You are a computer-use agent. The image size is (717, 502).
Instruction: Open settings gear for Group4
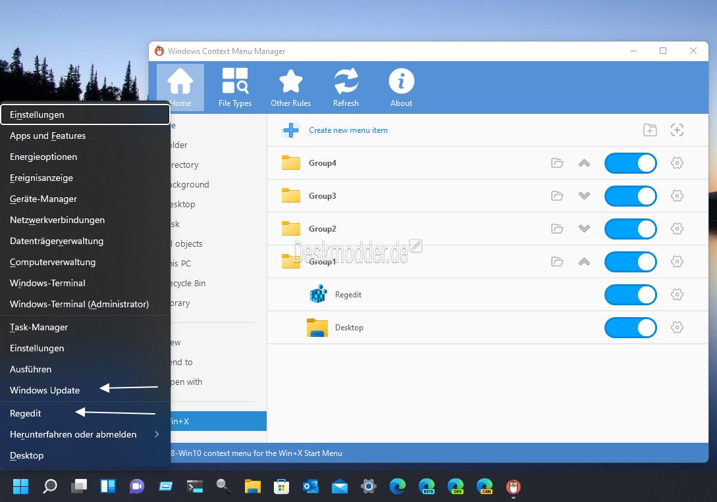point(677,163)
